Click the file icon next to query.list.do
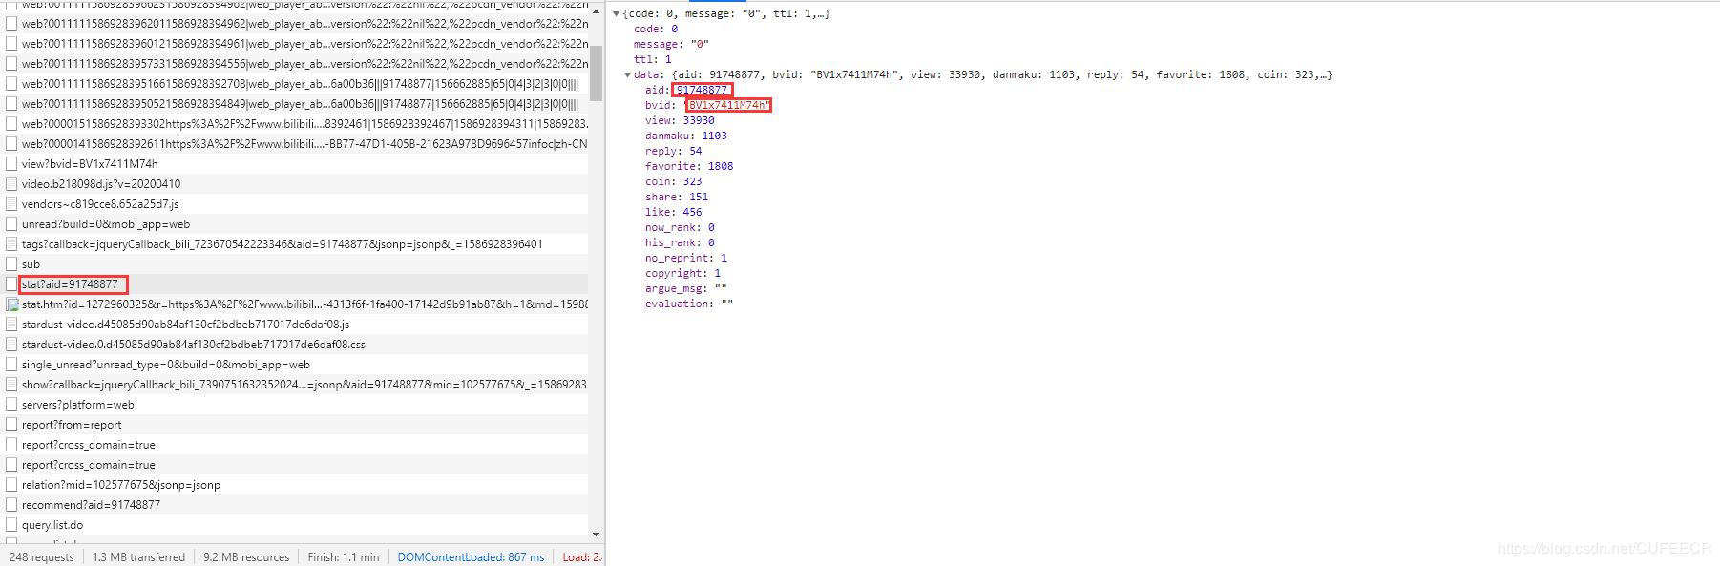 pos(12,525)
